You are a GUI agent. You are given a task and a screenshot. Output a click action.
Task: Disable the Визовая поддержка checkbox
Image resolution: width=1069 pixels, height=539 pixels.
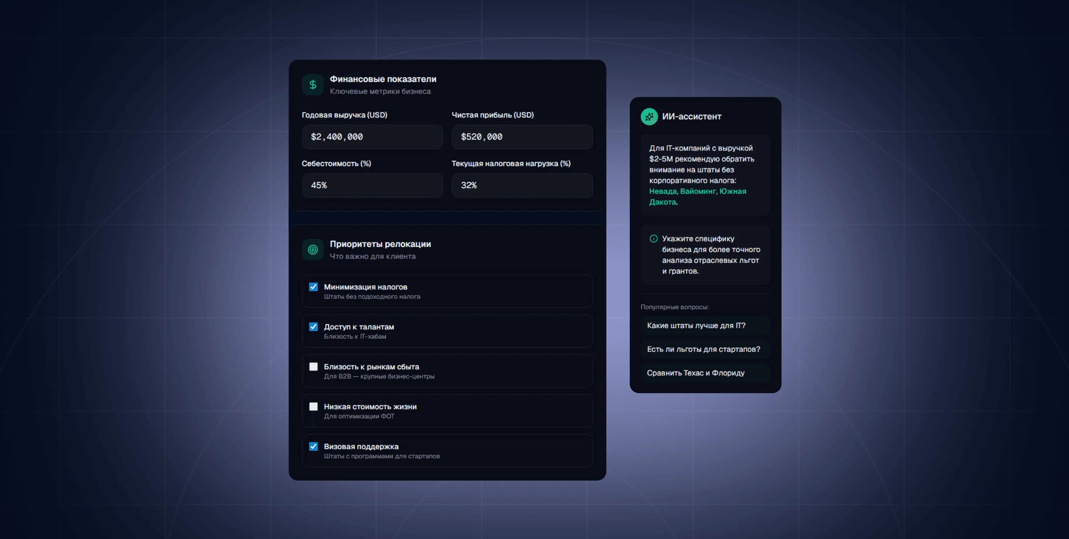point(313,446)
